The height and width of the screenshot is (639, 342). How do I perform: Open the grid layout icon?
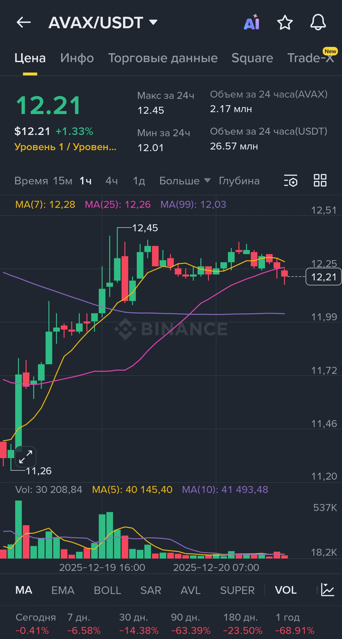320,181
